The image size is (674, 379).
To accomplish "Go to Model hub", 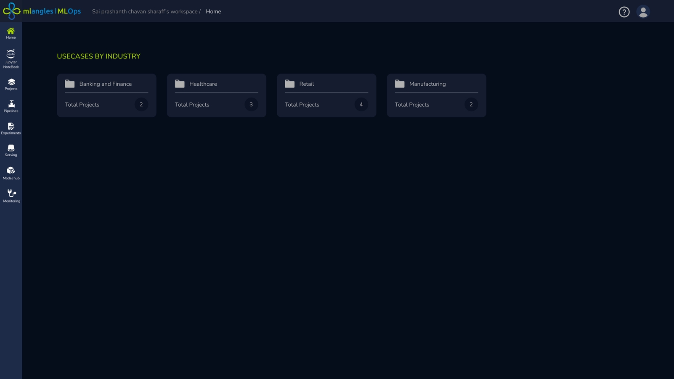I will [11, 171].
